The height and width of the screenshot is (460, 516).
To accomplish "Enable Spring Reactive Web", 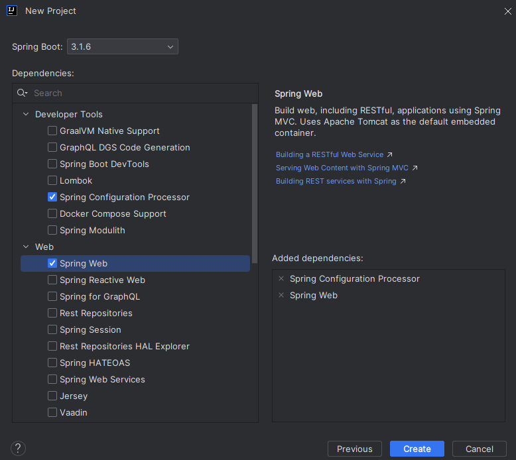I will pos(52,280).
